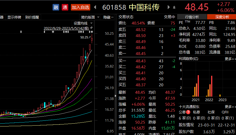Go to previous stock with left arrow

pos(95,7)
